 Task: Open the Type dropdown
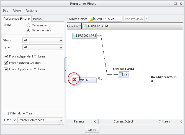[43, 47]
